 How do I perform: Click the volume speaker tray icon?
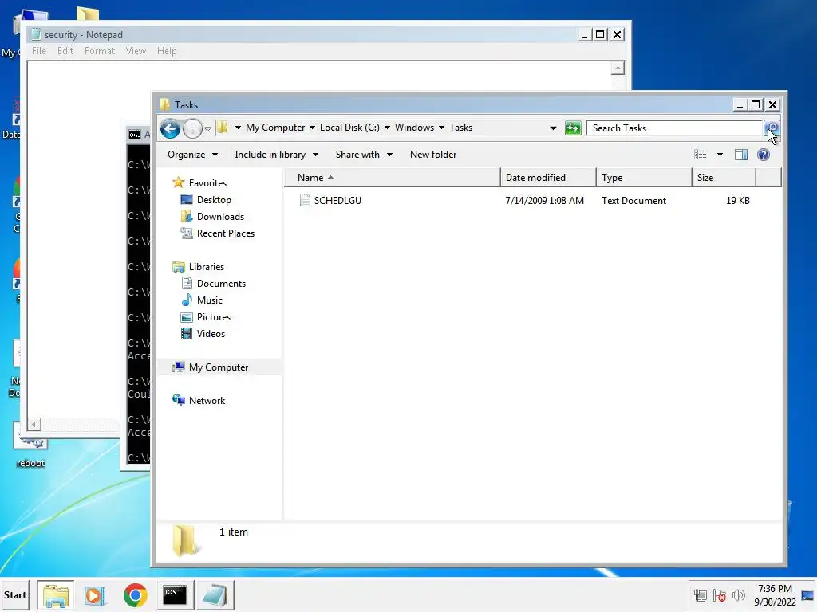tap(738, 594)
